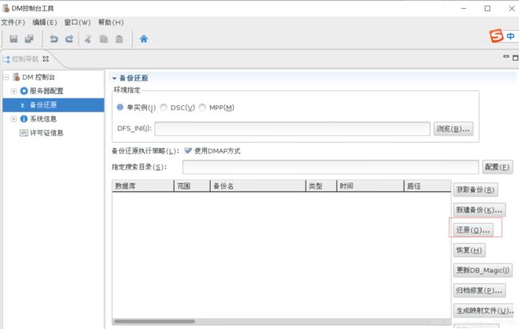519x329 pixels.
Task: Sort table by 路径 column header
Action: 427,186
